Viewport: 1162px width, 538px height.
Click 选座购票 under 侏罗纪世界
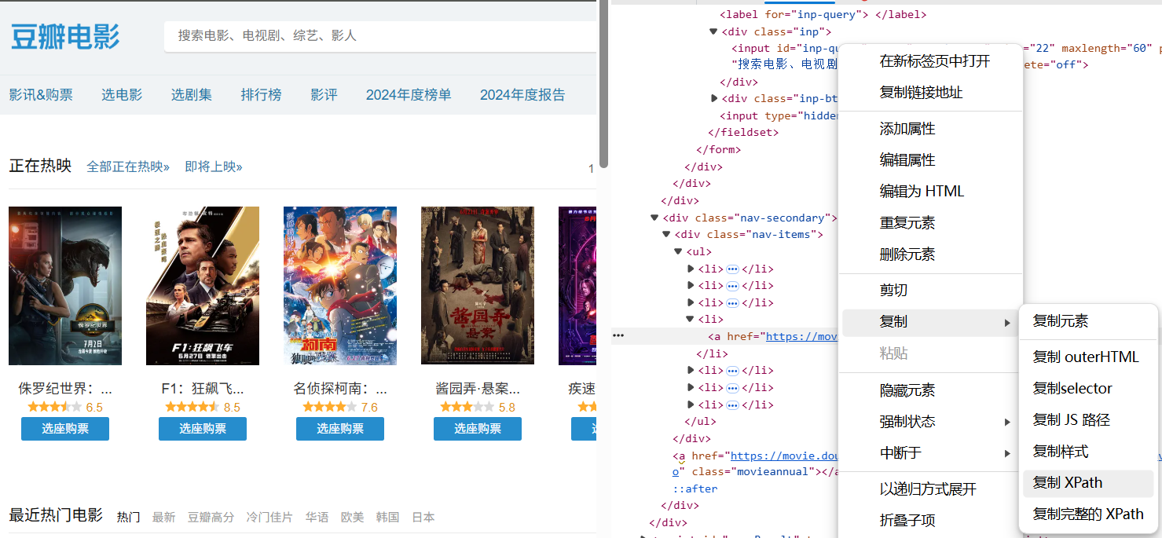tap(65, 429)
